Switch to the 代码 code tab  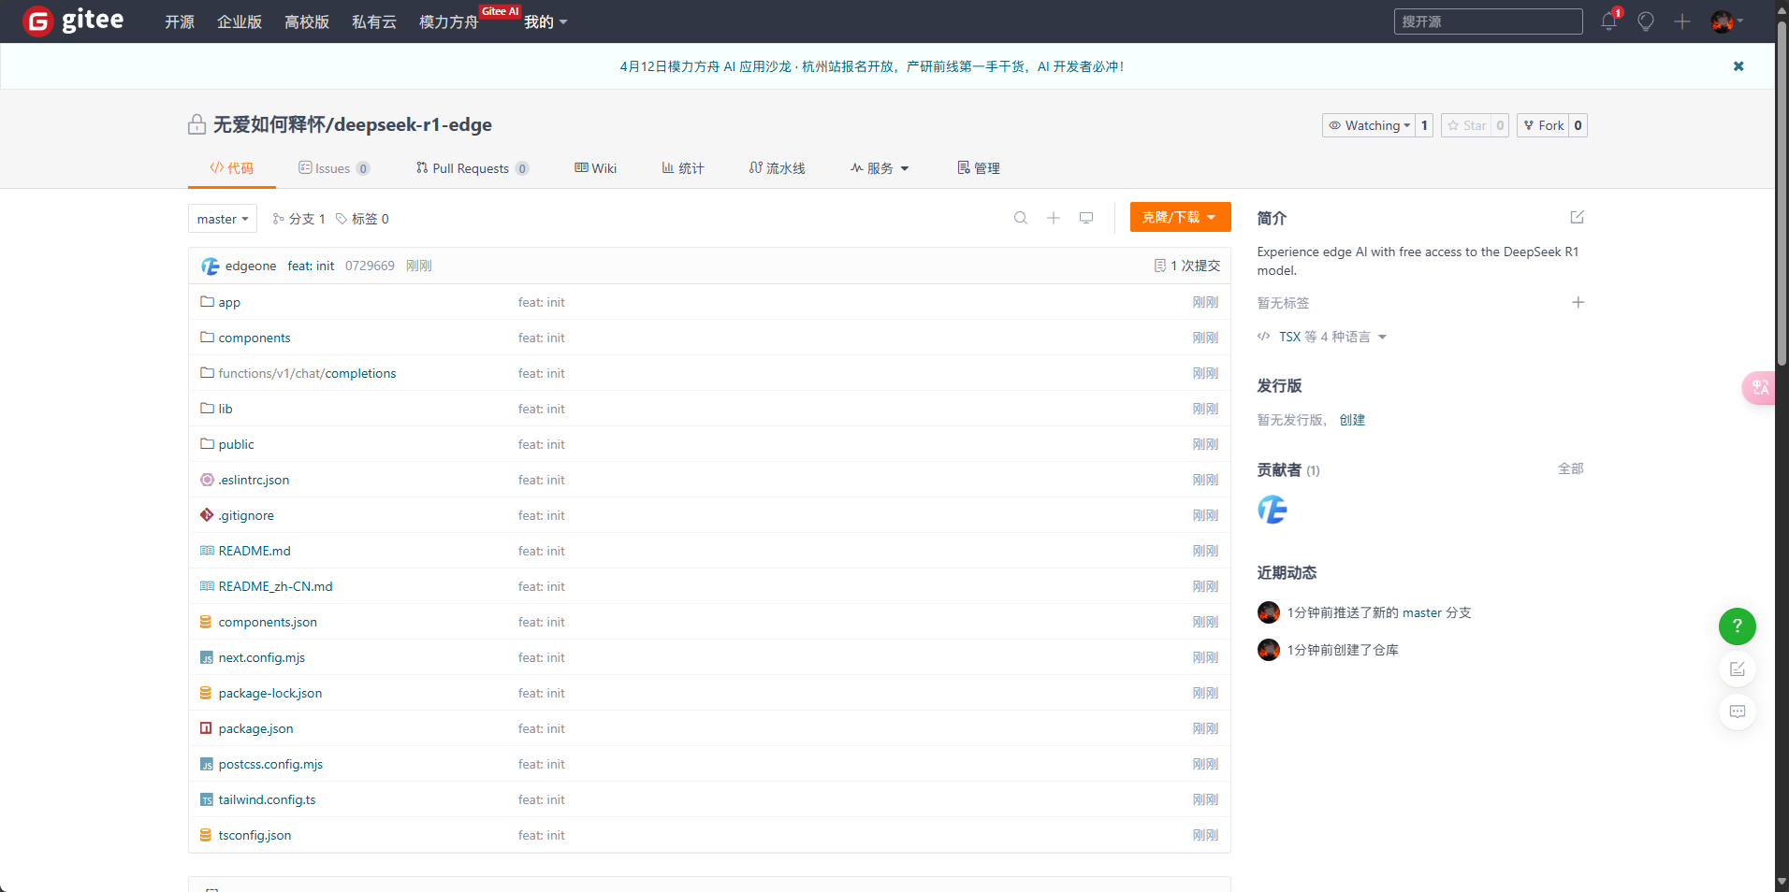click(232, 168)
